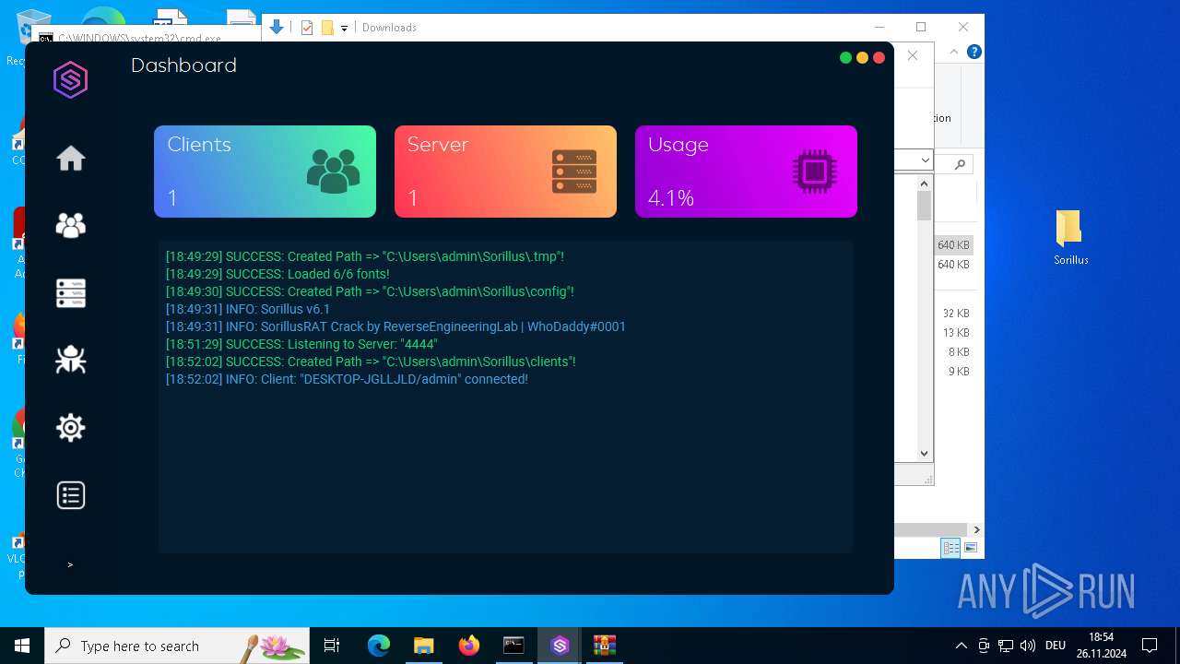Click the red close dot

click(879, 57)
